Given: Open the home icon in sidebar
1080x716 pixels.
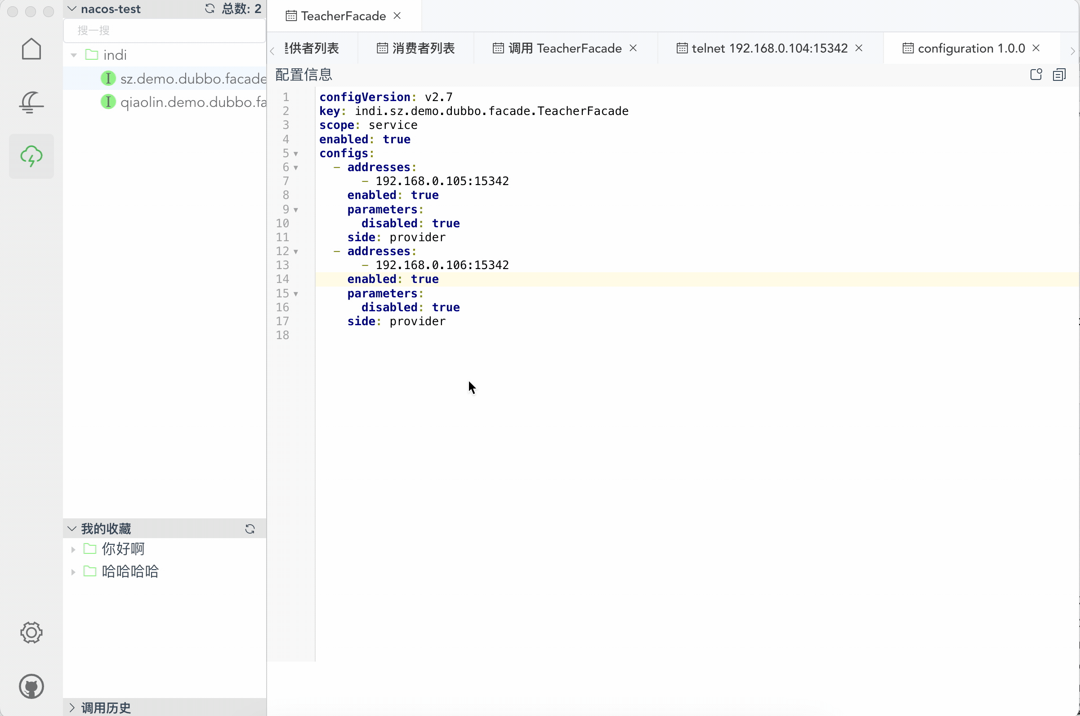Looking at the screenshot, I should point(31,49).
